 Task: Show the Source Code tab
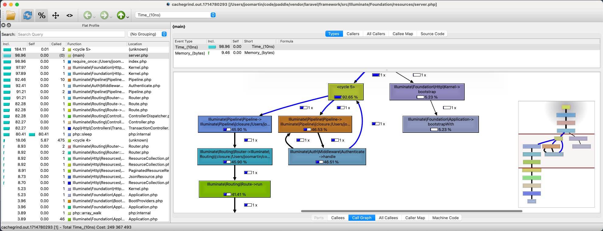point(432,34)
